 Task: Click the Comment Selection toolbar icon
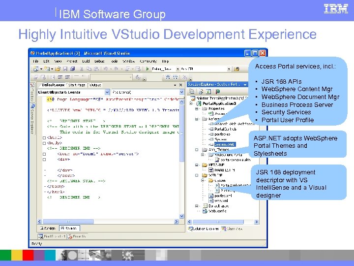[x=60, y=77]
